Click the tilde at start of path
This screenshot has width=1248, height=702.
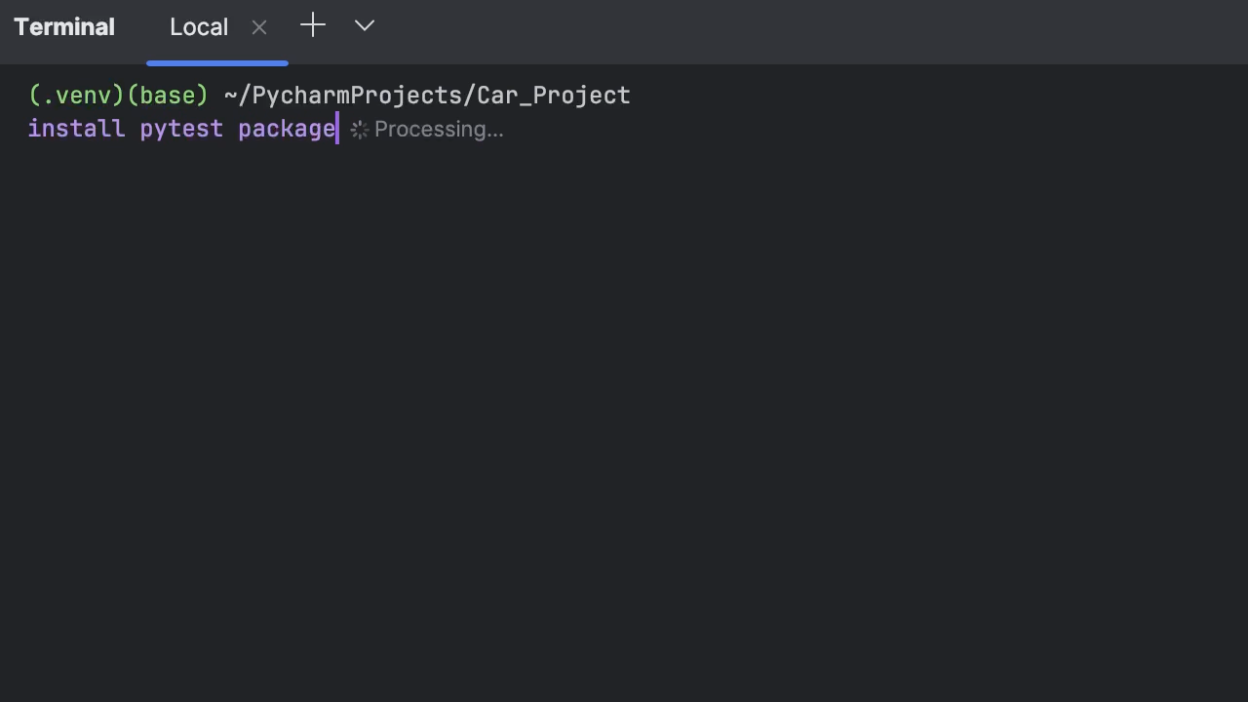pyautogui.click(x=230, y=96)
